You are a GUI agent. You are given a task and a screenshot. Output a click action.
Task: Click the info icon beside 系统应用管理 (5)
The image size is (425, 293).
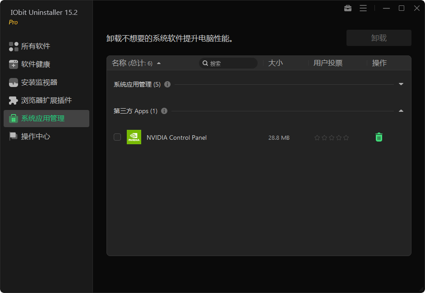167,84
